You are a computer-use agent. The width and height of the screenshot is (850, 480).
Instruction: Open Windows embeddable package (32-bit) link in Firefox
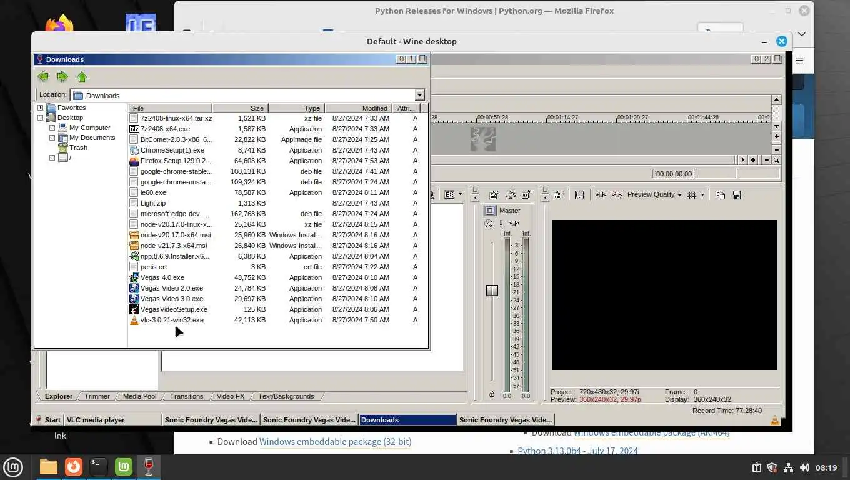tap(335, 442)
